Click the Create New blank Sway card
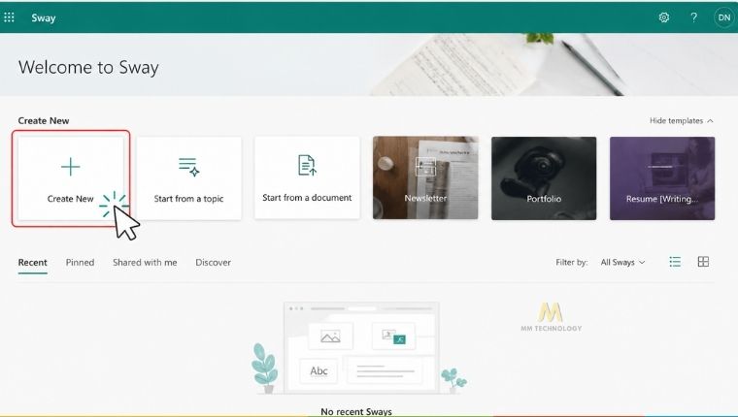Screen dimensions: 738x417 point(71,178)
